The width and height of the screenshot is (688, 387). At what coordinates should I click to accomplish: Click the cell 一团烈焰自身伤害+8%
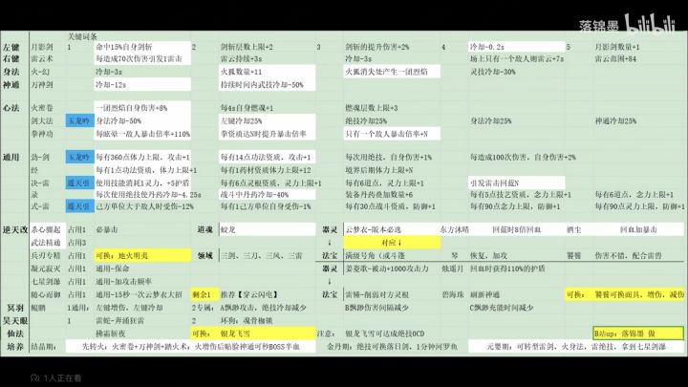[142, 107]
